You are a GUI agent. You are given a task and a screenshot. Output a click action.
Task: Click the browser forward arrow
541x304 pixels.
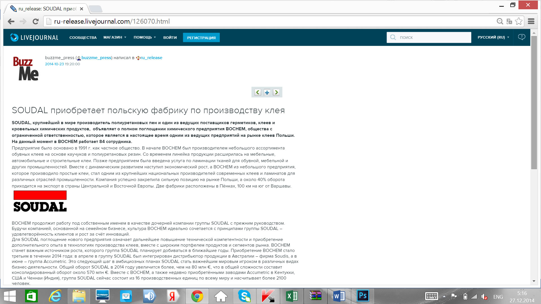[x=23, y=21]
